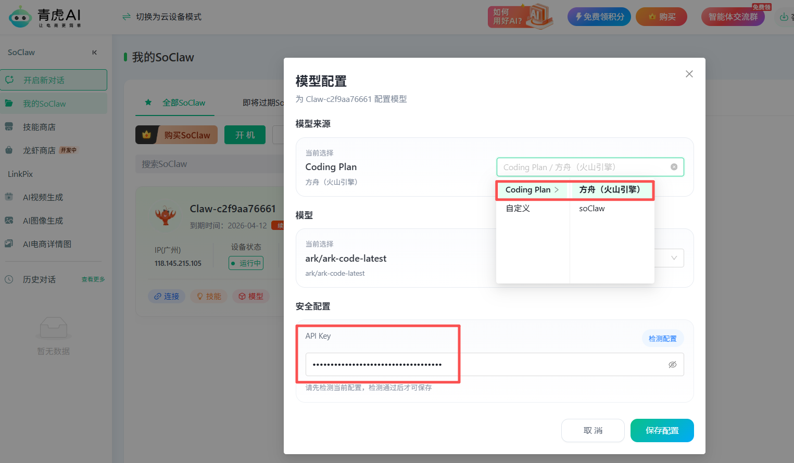Click 技能 tag on Claw card

click(209, 296)
